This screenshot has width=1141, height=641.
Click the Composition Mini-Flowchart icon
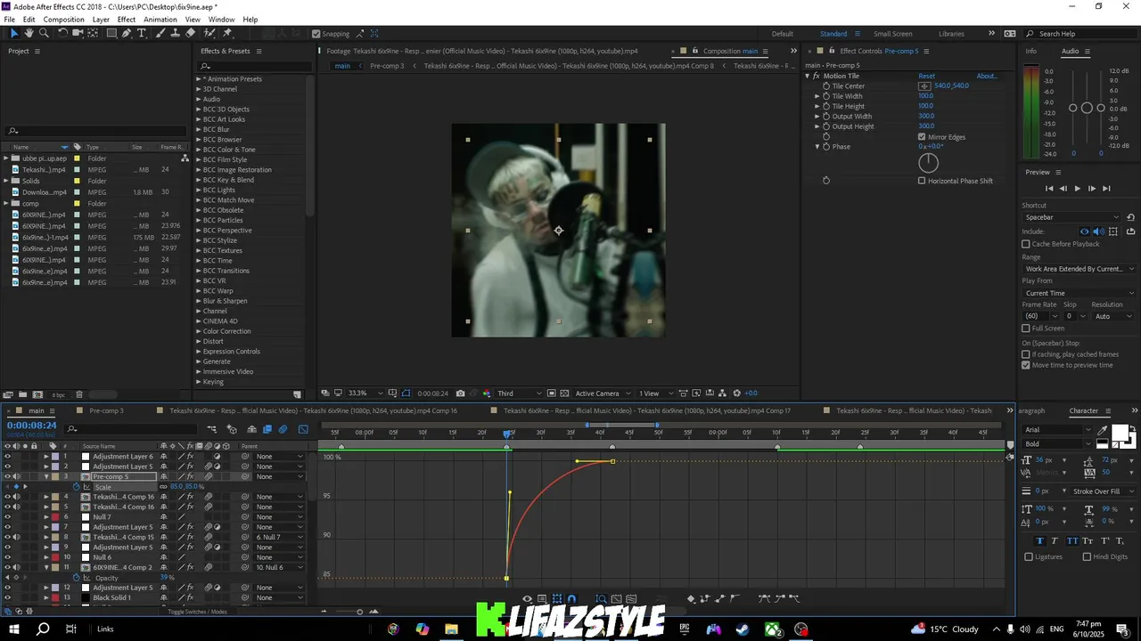[x=212, y=429]
